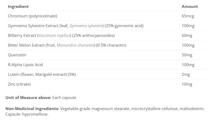Click the amount for Gymnema Sylvestre Extract

(188, 26)
